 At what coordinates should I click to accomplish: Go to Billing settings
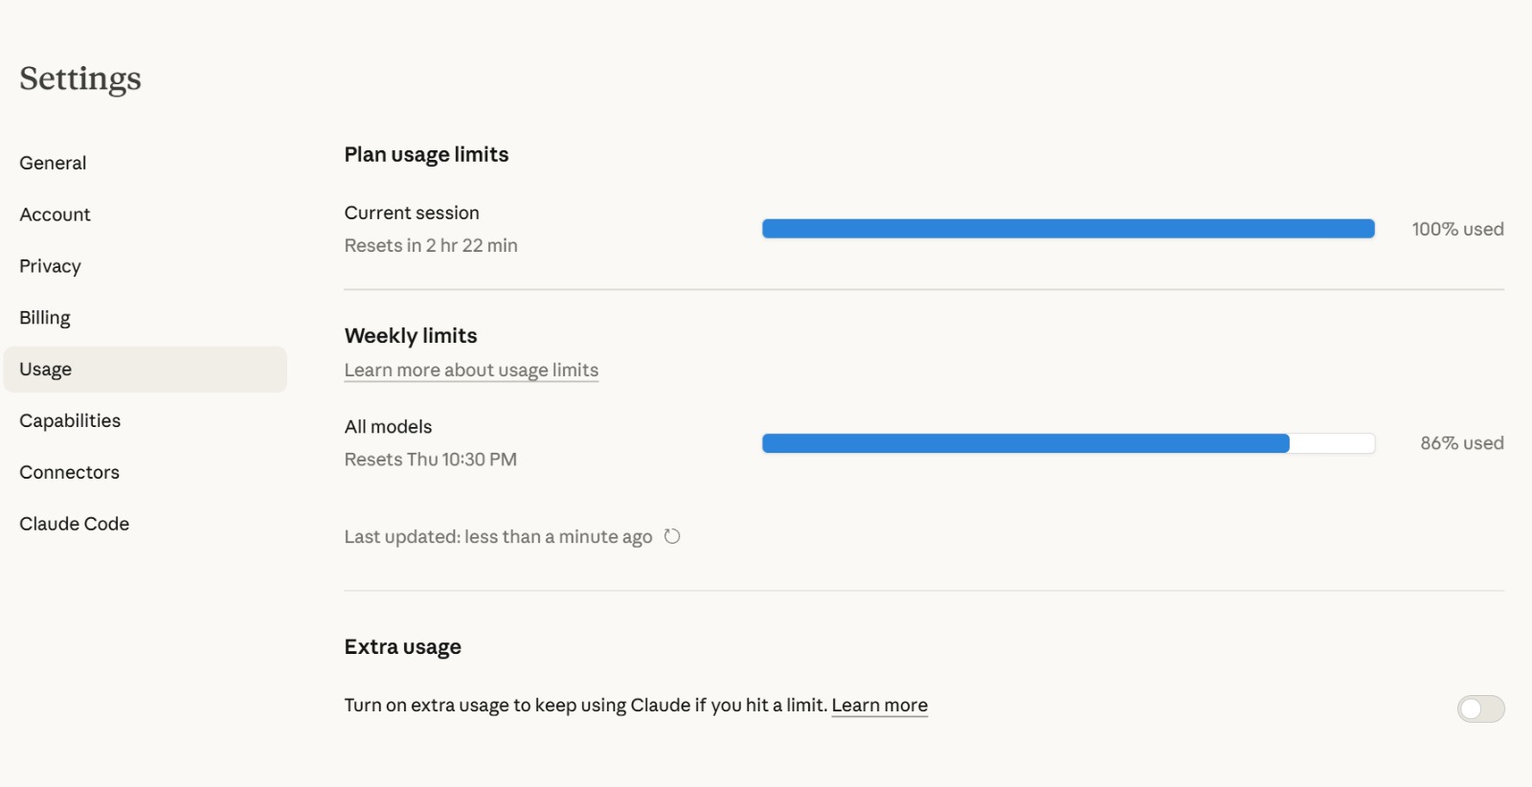coord(44,317)
